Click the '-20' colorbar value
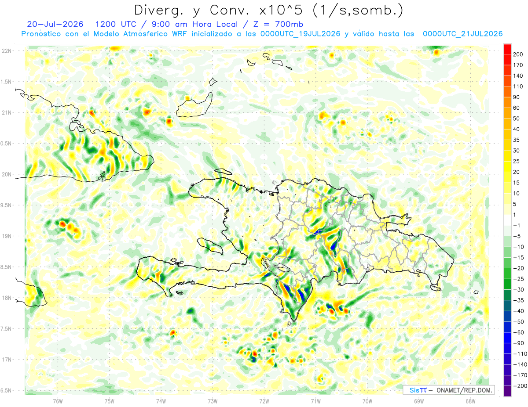 (x=518, y=268)
